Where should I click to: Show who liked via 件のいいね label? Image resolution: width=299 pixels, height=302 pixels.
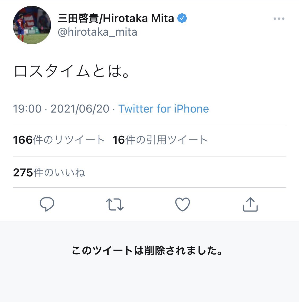click(x=59, y=173)
